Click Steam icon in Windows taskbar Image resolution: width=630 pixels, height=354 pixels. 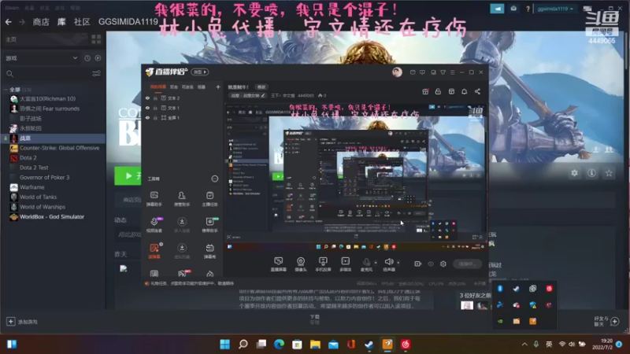coord(369,344)
